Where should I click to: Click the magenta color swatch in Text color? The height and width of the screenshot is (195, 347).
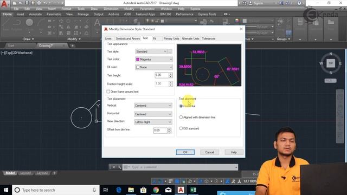138,59
